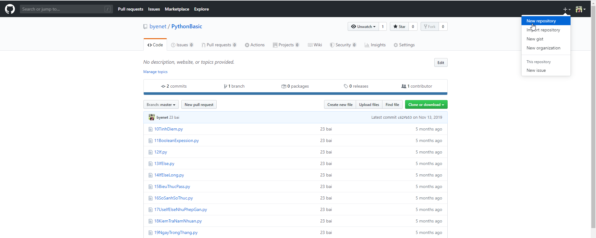This screenshot has width=596, height=238.
Task: View the 1 branch link
Action: pyautogui.click(x=234, y=86)
